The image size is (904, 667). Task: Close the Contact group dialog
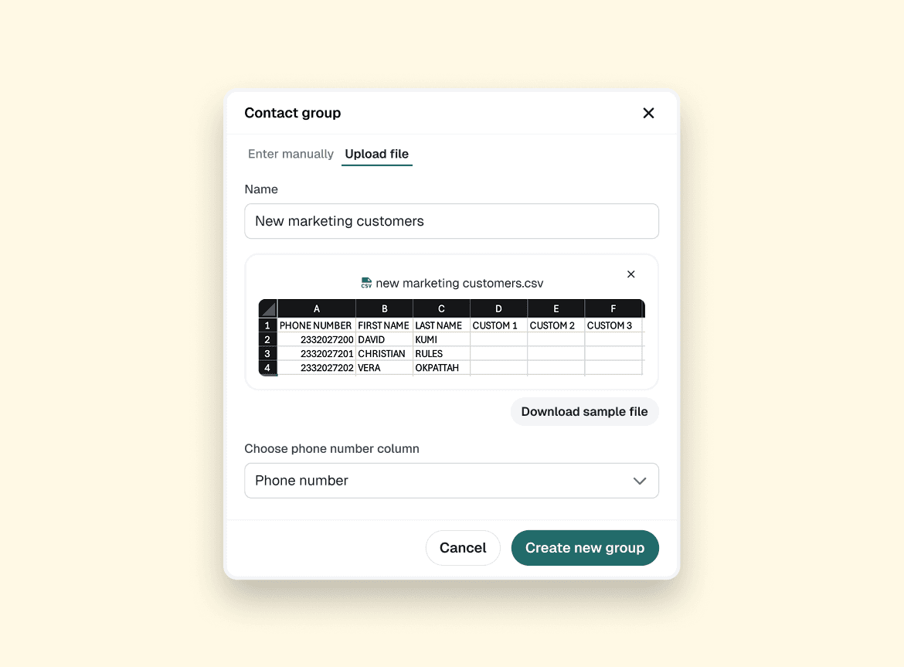(648, 113)
